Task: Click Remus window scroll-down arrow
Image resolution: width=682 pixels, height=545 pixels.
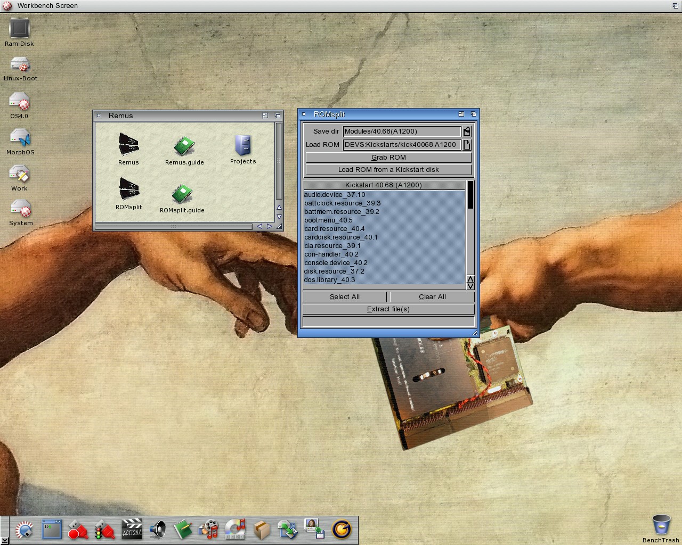Action: click(279, 217)
